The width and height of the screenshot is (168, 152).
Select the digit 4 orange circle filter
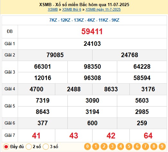[121, 147]
